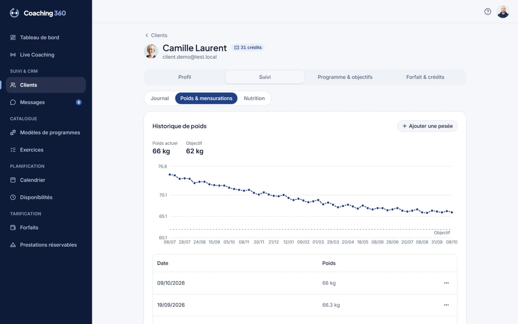518x324 pixels.
Task: Go back to Clients list
Action: tap(156, 35)
